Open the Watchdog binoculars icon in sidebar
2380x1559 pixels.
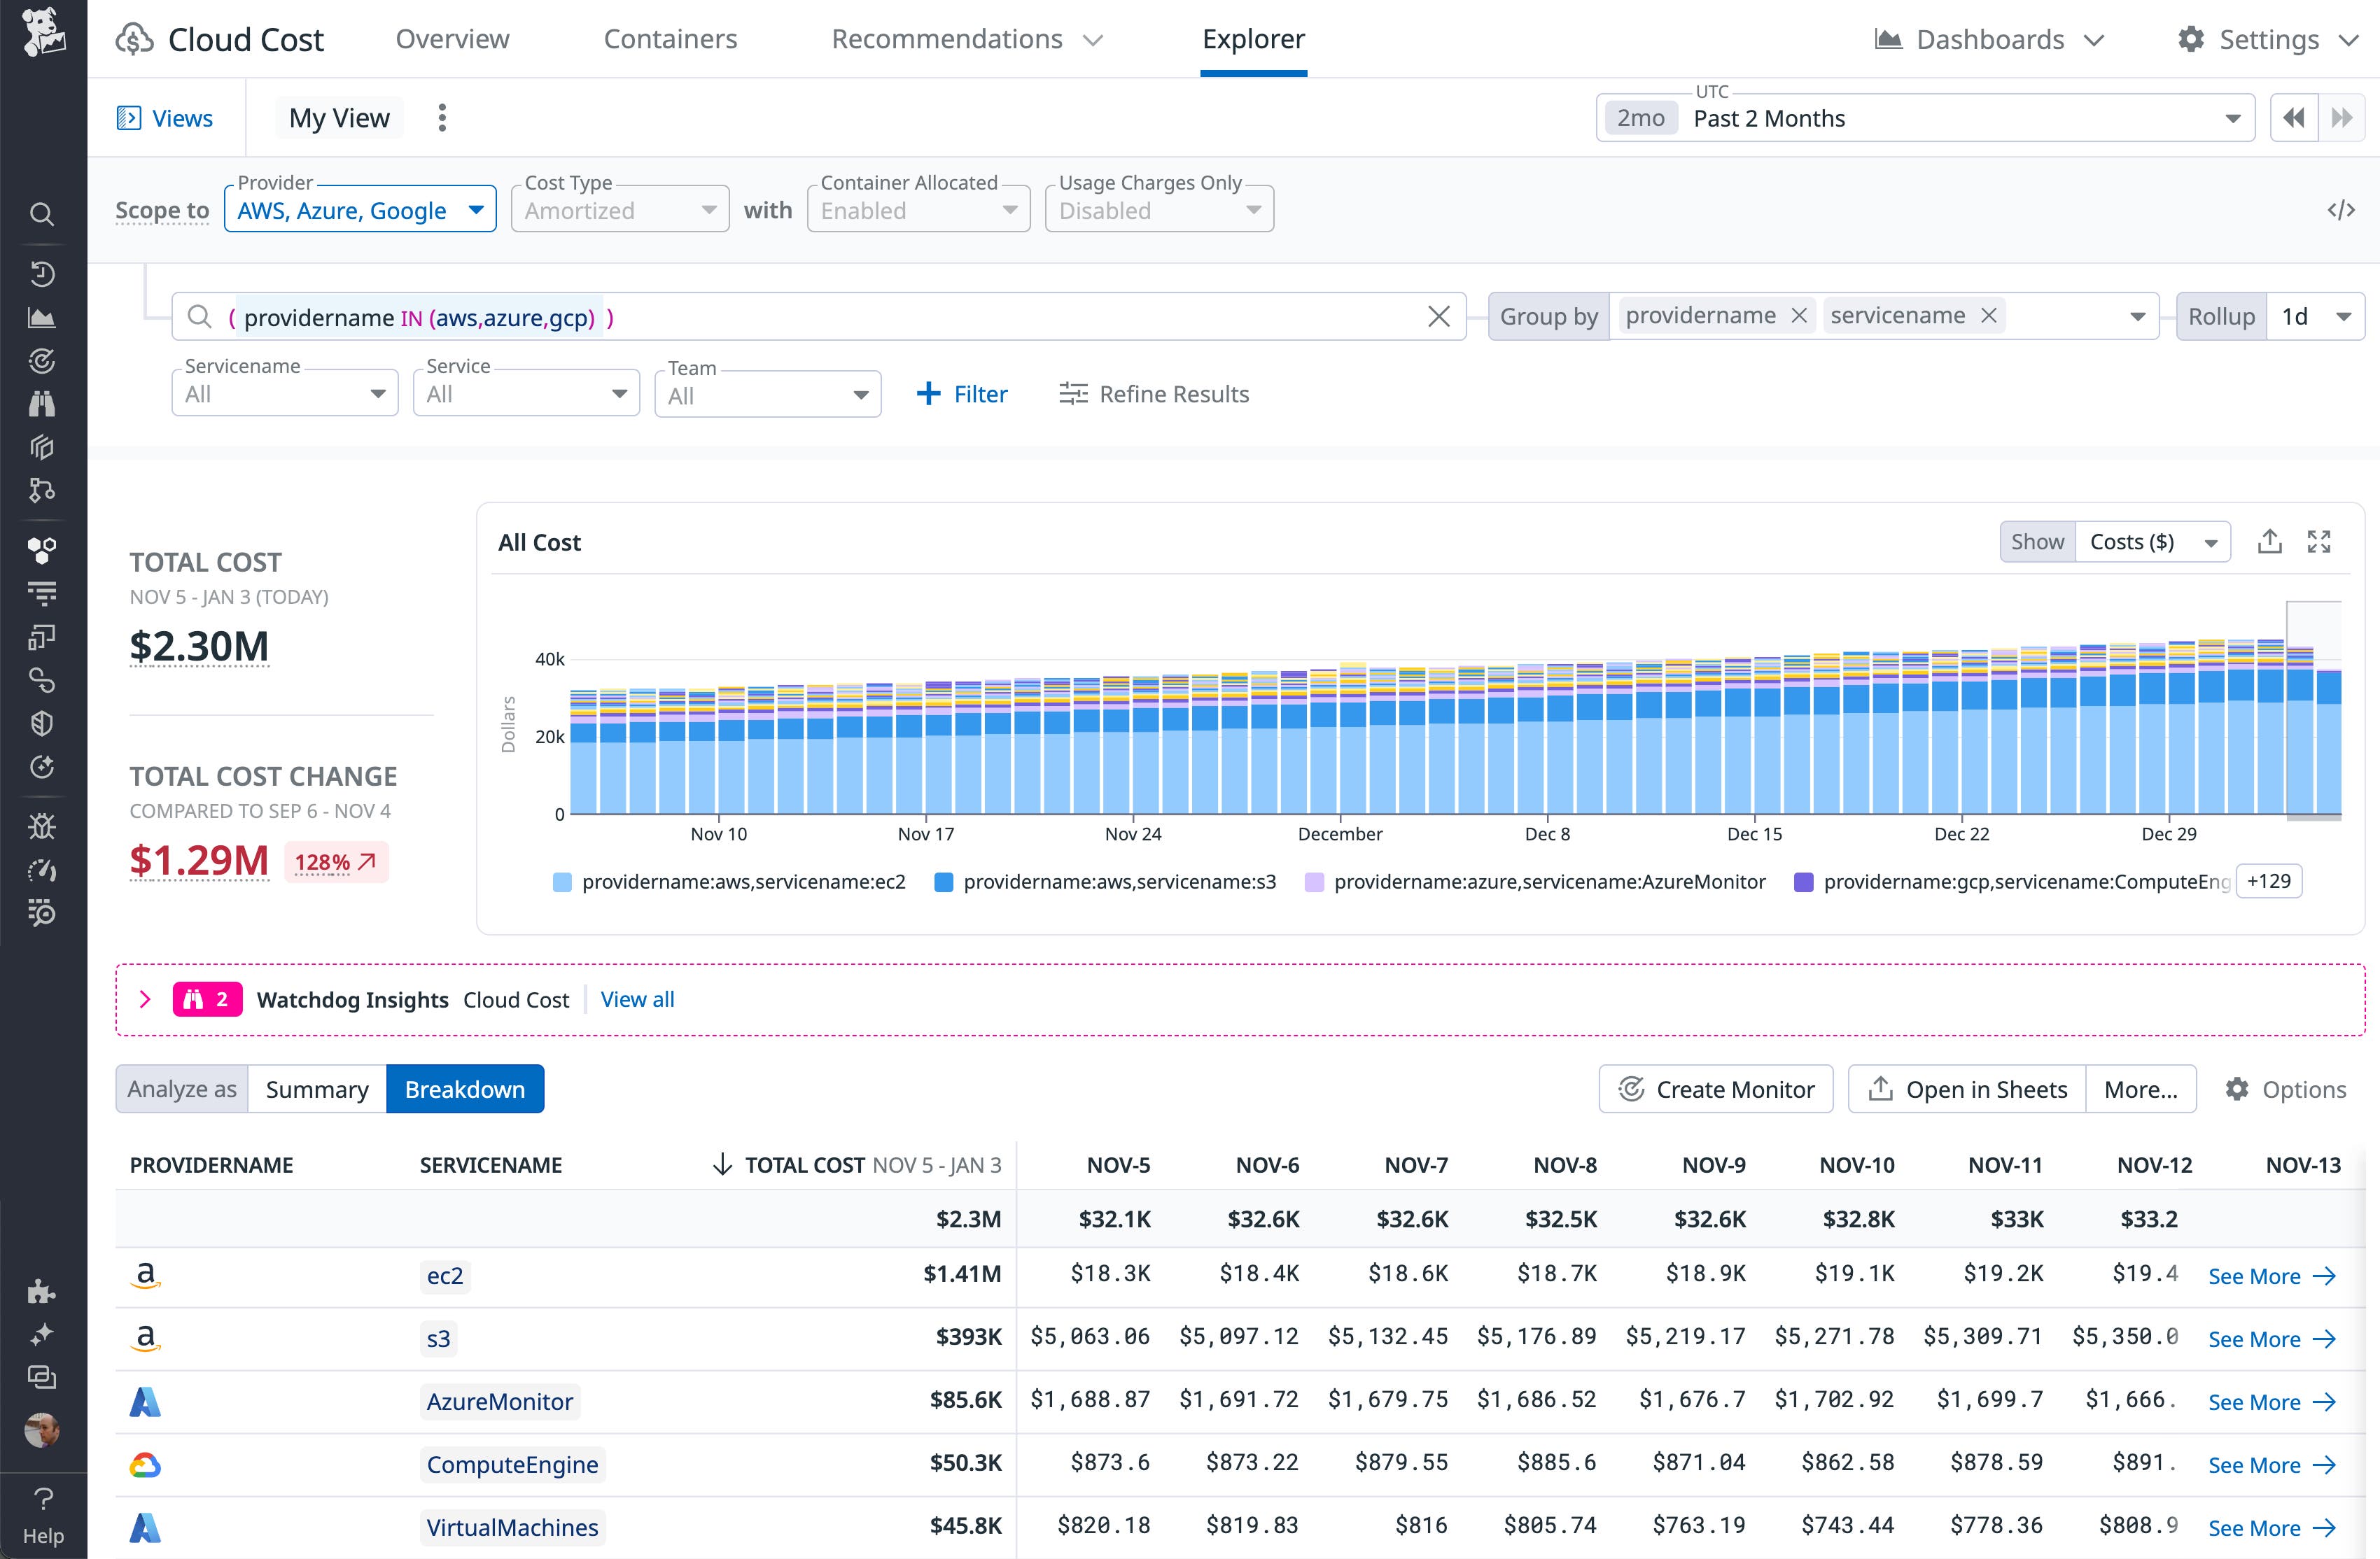(x=42, y=403)
